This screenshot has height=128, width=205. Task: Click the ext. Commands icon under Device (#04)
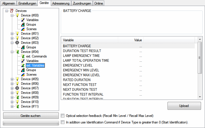pyautogui.click(x=23, y=56)
